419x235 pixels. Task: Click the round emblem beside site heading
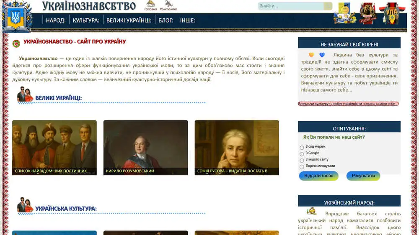[16, 44]
